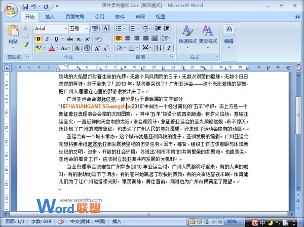Toggle Bold formatting
This screenshot has width=304, height=227.
(x=38, y=39)
